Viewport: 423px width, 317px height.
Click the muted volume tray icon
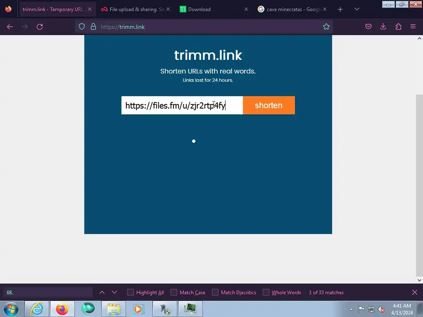point(381,309)
